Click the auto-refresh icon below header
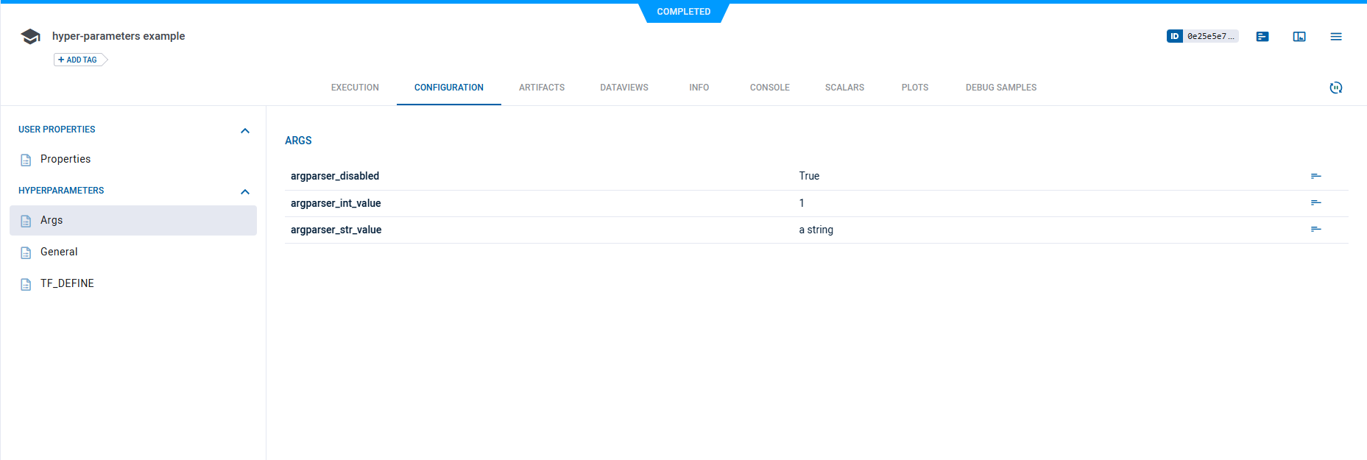The height and width of the screenshot is (460, 1367). [x=1335, y=88]
